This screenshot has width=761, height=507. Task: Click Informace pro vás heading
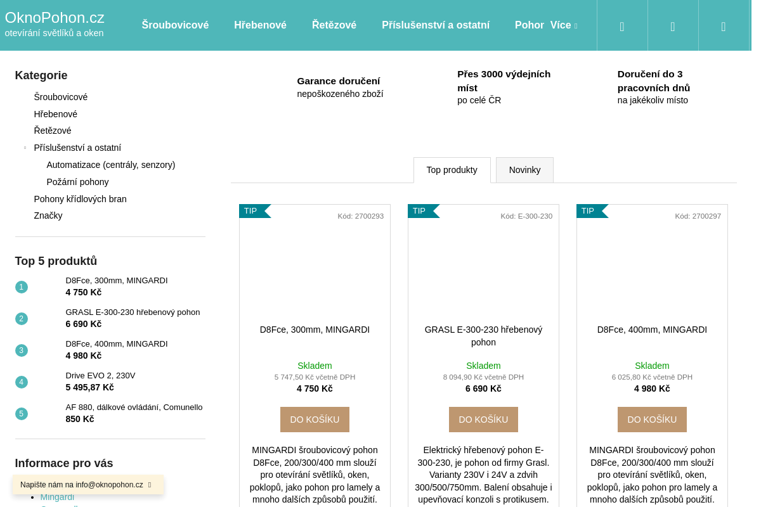point(64,463)
